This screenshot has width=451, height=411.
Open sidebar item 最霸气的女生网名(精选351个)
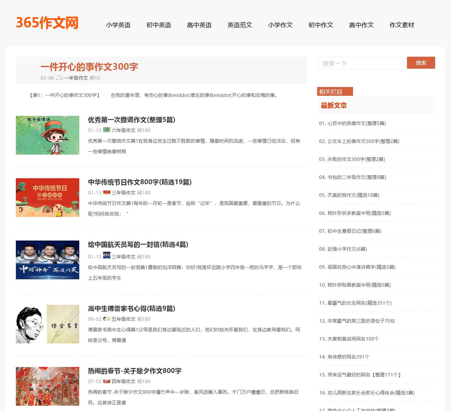point(359,303)
